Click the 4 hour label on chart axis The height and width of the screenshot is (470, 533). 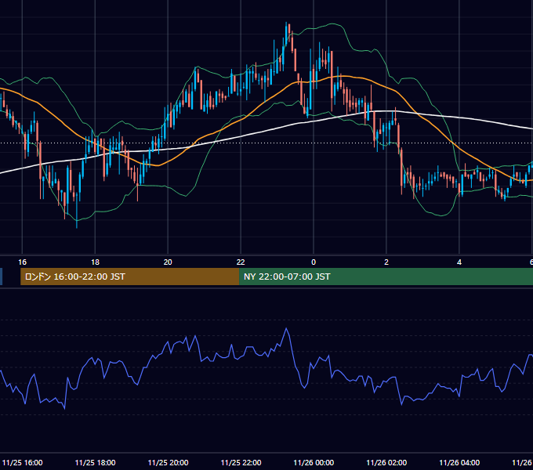[x=459, y=262]
